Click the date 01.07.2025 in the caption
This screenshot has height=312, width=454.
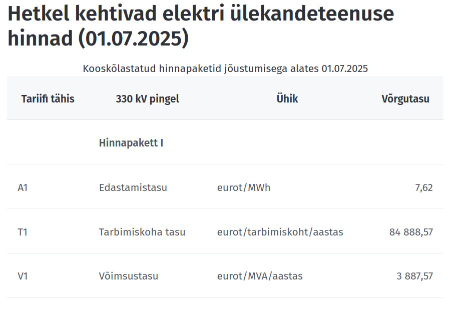345,69
